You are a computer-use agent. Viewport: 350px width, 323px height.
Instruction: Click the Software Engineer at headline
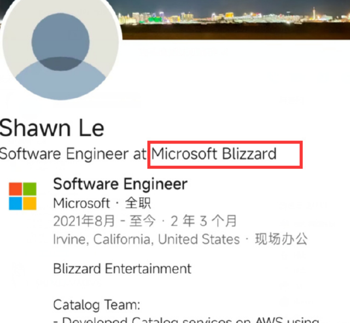73,154
